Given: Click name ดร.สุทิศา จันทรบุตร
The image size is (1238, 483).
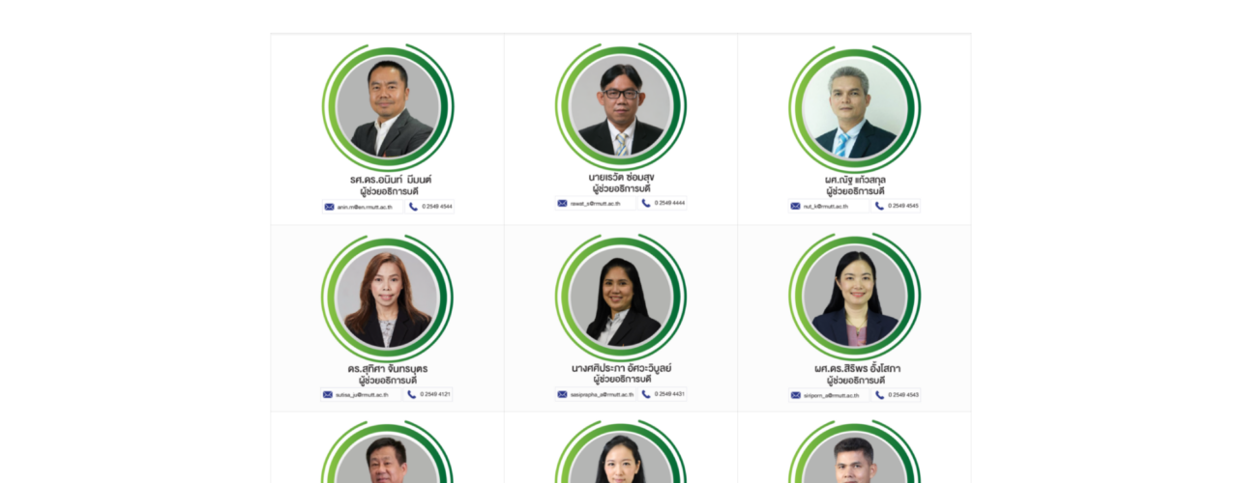Looking at the screenshot, I should 388,369.
